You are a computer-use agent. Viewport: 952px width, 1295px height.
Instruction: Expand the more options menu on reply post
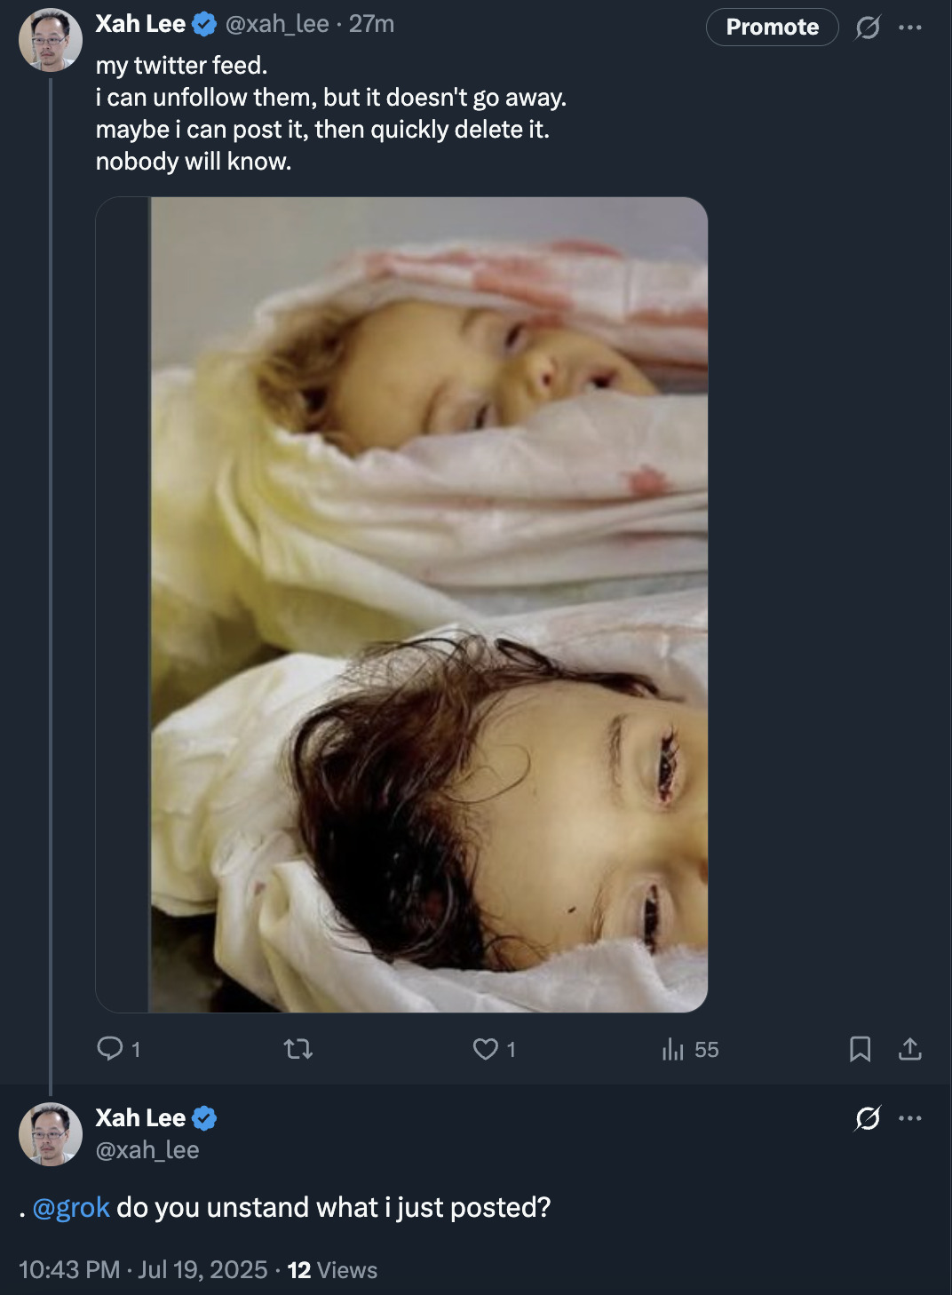[x=910, y=1118]
